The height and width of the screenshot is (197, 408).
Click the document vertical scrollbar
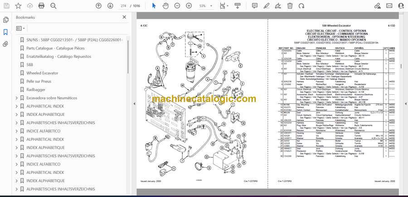401,66
